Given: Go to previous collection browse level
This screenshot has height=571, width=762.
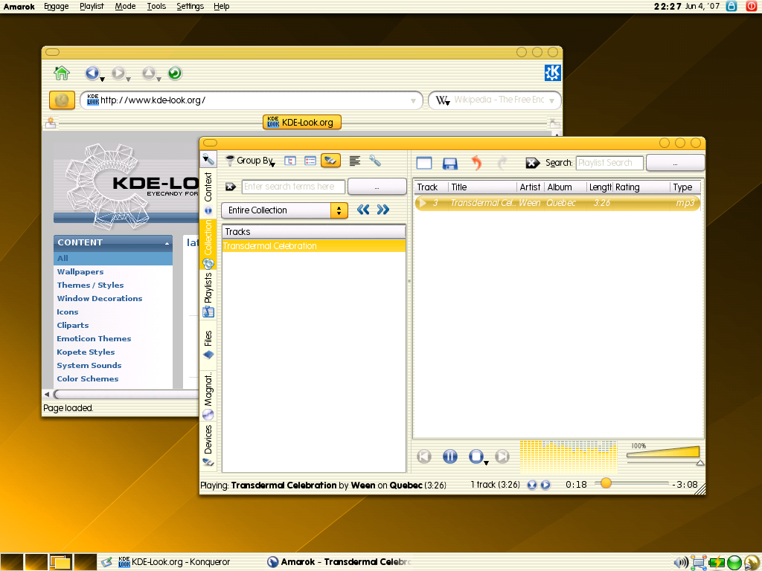Looking at the screenshot, I should (x=363, y=210).
